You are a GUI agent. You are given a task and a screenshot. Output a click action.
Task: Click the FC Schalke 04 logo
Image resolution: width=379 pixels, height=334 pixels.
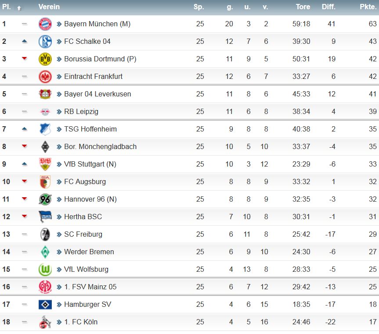(x=45, y=41)
